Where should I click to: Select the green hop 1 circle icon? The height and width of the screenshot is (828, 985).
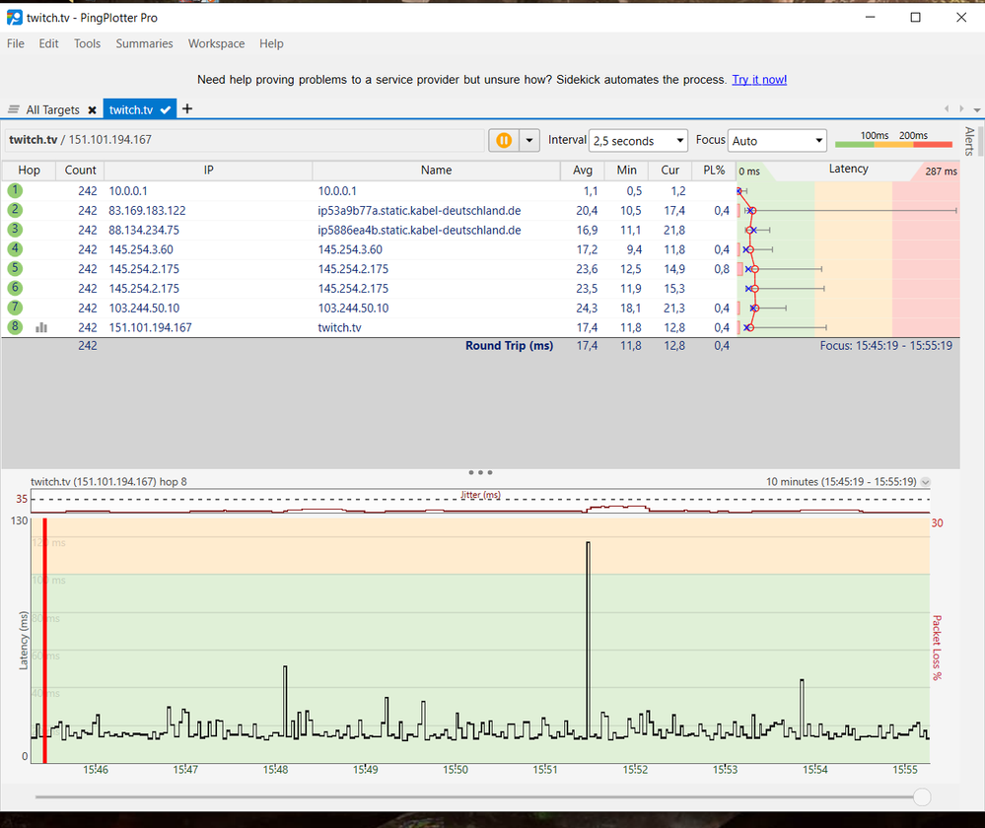pyautogui.click(x=15, y=190)
